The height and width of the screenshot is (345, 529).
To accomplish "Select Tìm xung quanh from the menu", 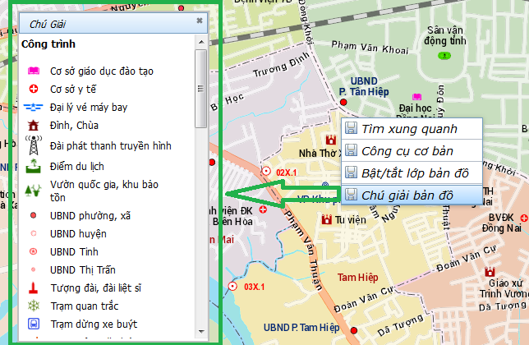I will [x=412, y=128].
